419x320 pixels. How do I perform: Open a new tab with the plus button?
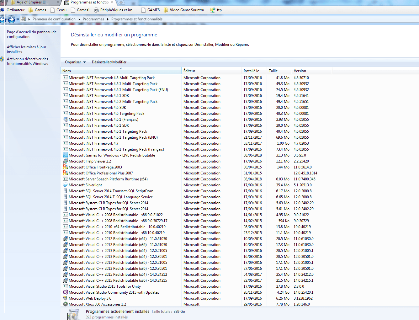click(x=121, y=3)
